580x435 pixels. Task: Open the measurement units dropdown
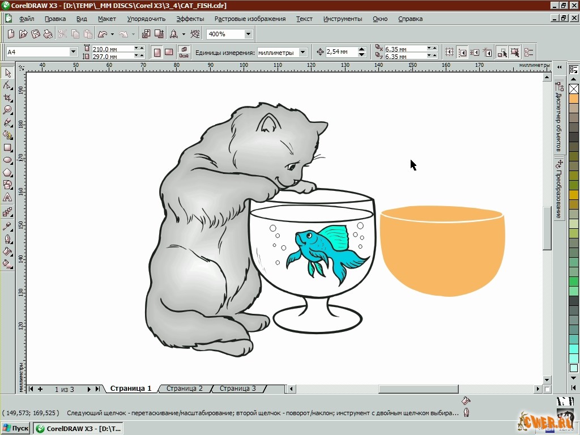click(x=302, y=52)
